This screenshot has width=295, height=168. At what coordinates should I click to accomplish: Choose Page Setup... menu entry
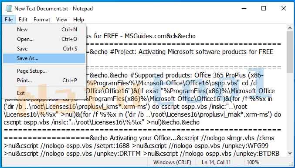pyautogui.click(x=44, y=71)
